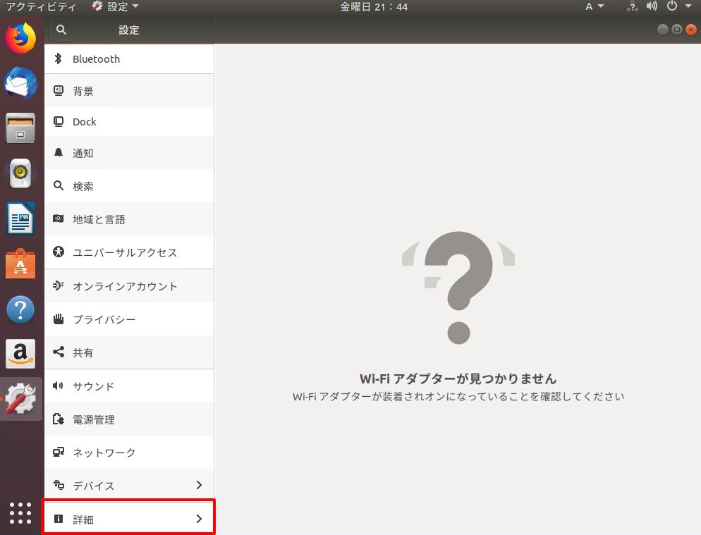Open デバイス settings row
Viewport: 701px width, 535px height.
[x=129, y=486]
